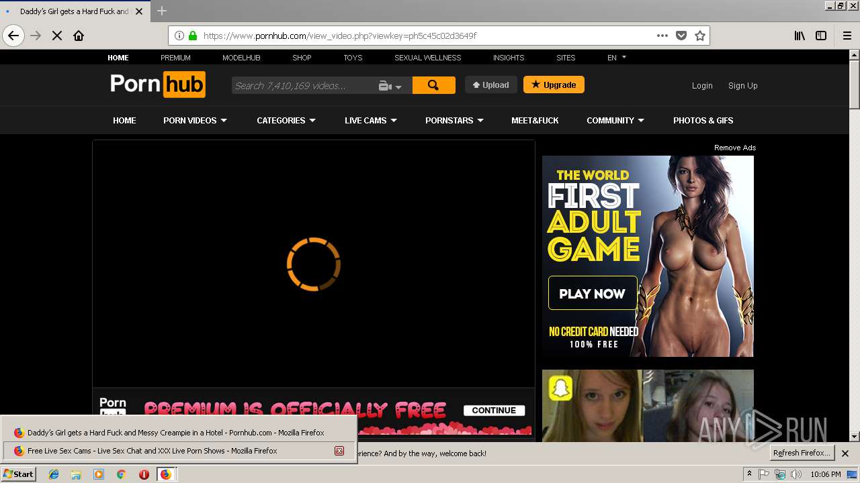
Task: Save page to Pocket icon
Action: (x=681, y=36)
